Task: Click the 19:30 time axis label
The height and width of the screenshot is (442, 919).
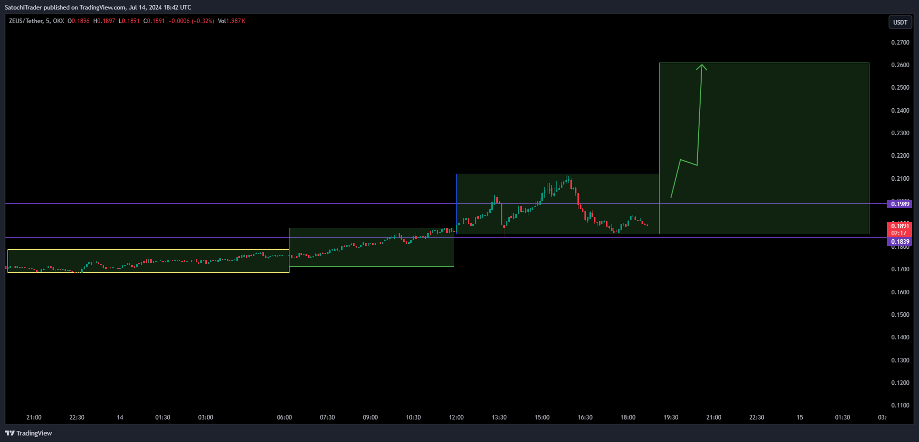Action: [671, 417]
